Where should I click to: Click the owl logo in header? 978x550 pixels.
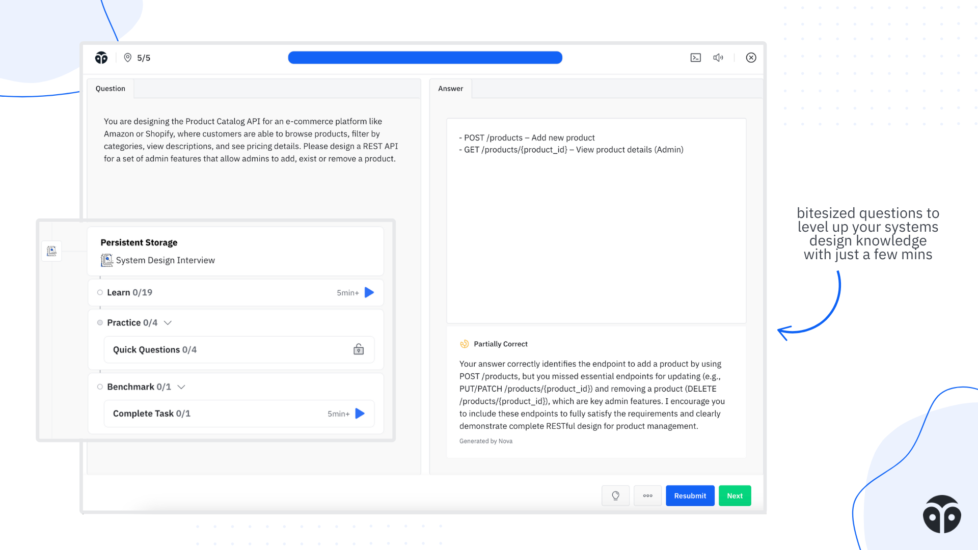tap(101, 58)
